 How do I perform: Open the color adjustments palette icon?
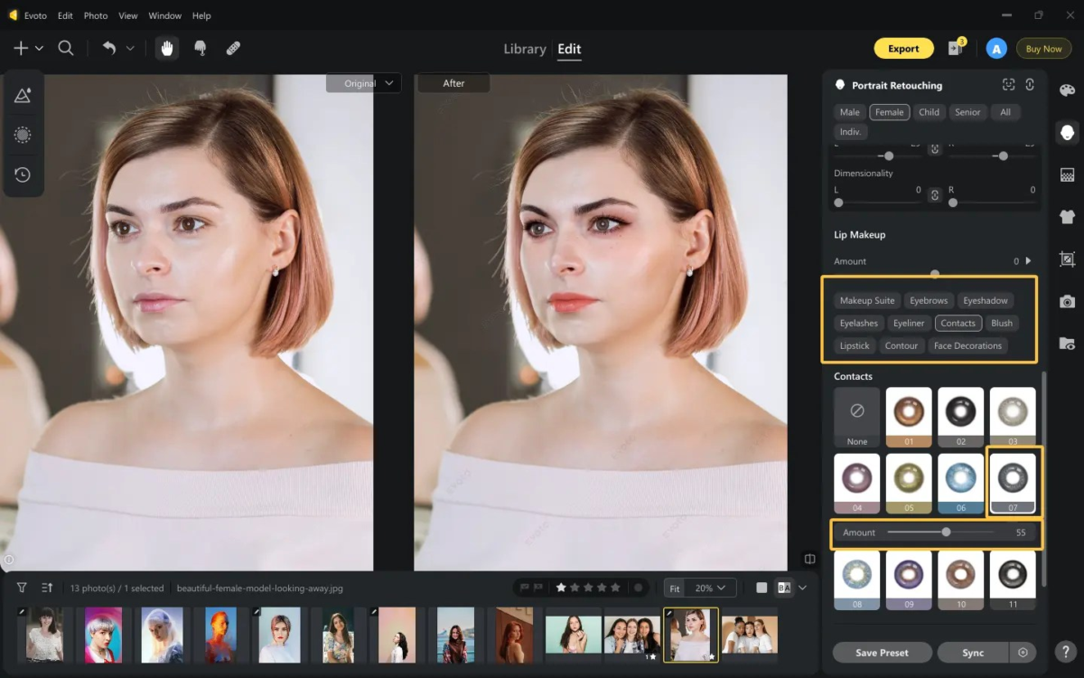point(1067,90)
